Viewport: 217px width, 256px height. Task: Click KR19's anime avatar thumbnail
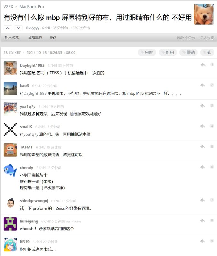coord(10,244)
